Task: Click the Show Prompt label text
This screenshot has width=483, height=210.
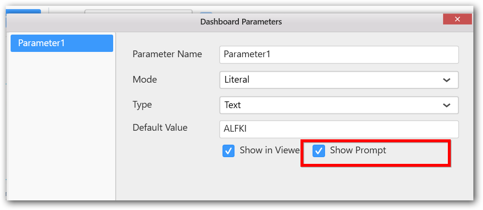Action: tap(358, 150)
